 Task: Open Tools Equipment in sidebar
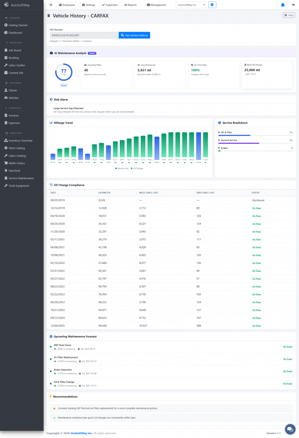[19, 186]
